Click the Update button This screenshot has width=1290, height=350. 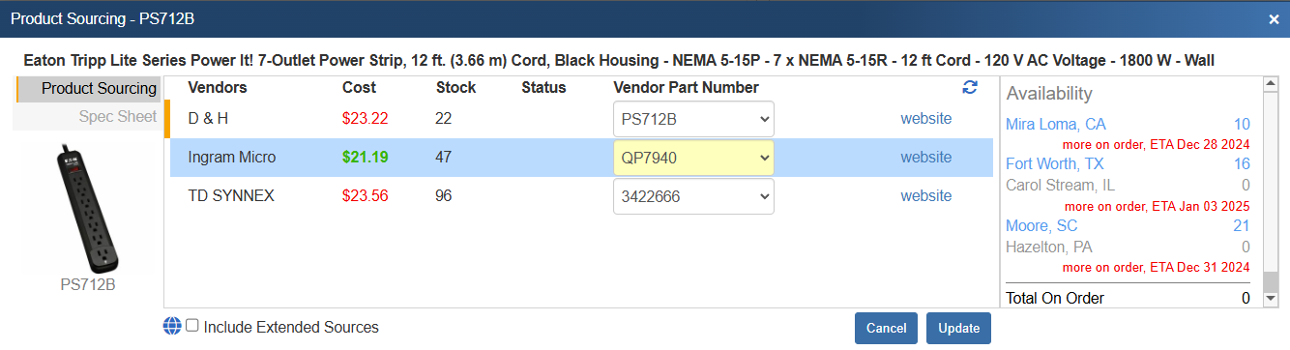[x=958, y=328]
